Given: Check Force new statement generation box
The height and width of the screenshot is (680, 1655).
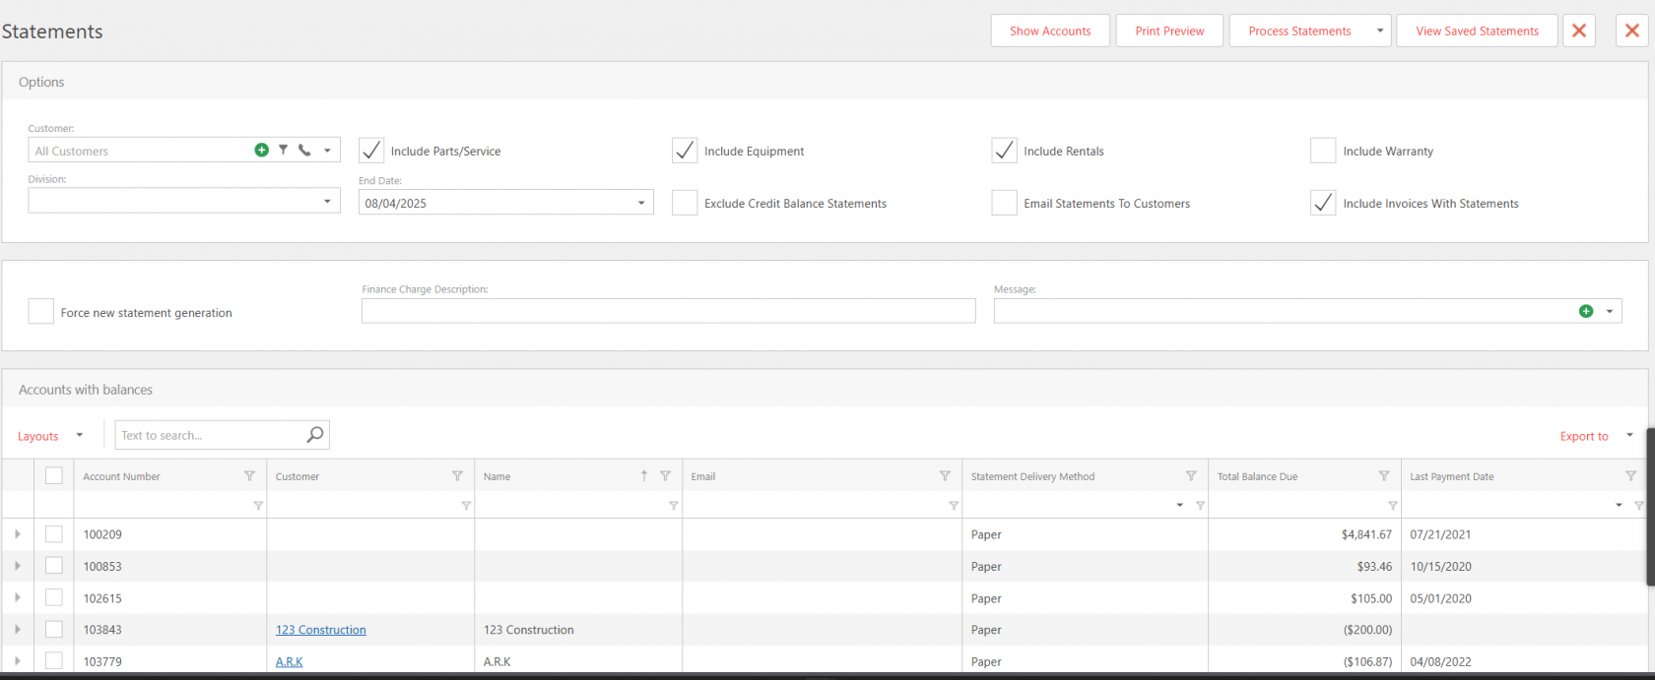Looking at the screenshot, I should [x=40, y=312].
